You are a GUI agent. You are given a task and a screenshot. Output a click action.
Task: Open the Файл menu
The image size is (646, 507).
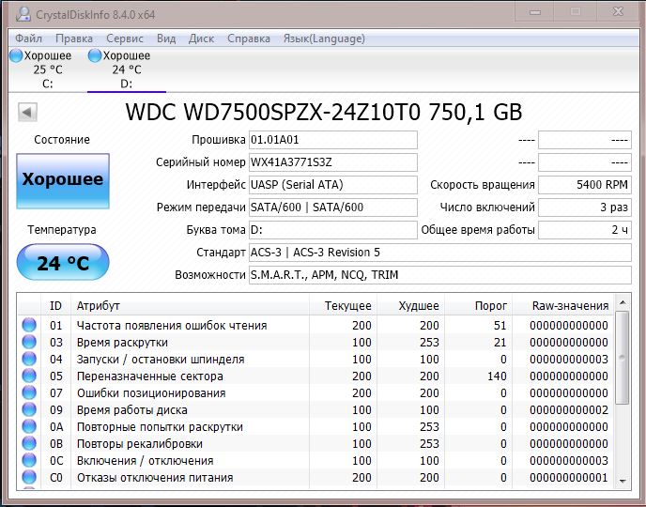(28, 38)
